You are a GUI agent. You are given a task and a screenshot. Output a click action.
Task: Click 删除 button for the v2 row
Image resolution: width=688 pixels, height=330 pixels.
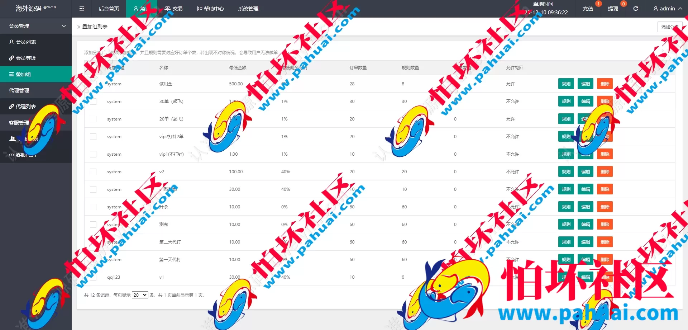point(605,172)
